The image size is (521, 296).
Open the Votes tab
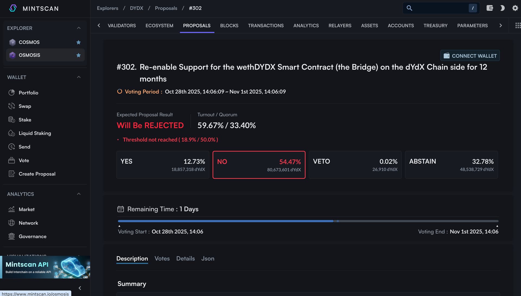point(162,259)
